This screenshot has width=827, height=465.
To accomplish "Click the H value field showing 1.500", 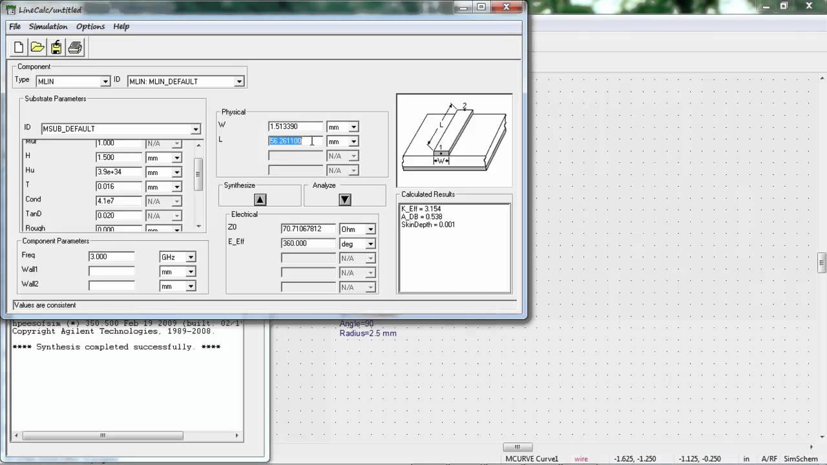I will point(118,158).
